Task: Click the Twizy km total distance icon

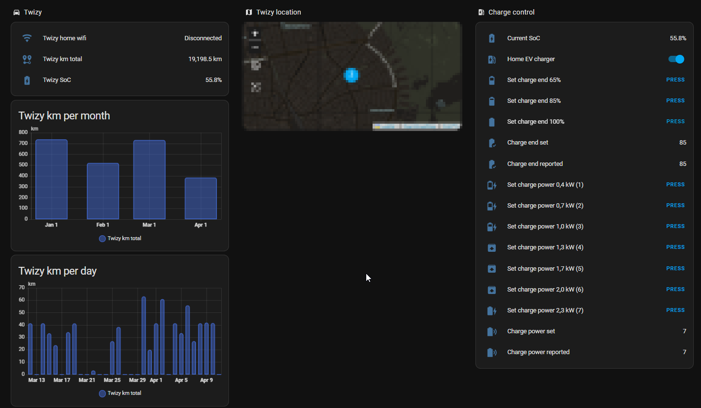Action: coord(27,59)
